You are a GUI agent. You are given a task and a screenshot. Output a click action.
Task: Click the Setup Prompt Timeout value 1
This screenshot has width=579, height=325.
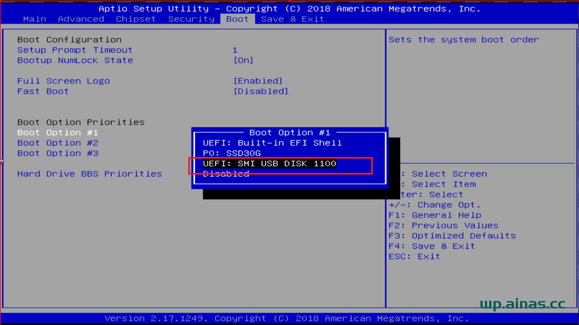[235, 50]
